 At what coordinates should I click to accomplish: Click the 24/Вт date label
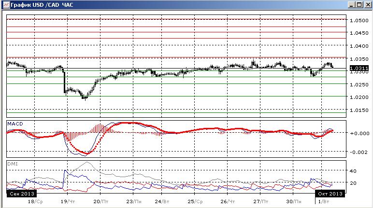click(162, 202)
